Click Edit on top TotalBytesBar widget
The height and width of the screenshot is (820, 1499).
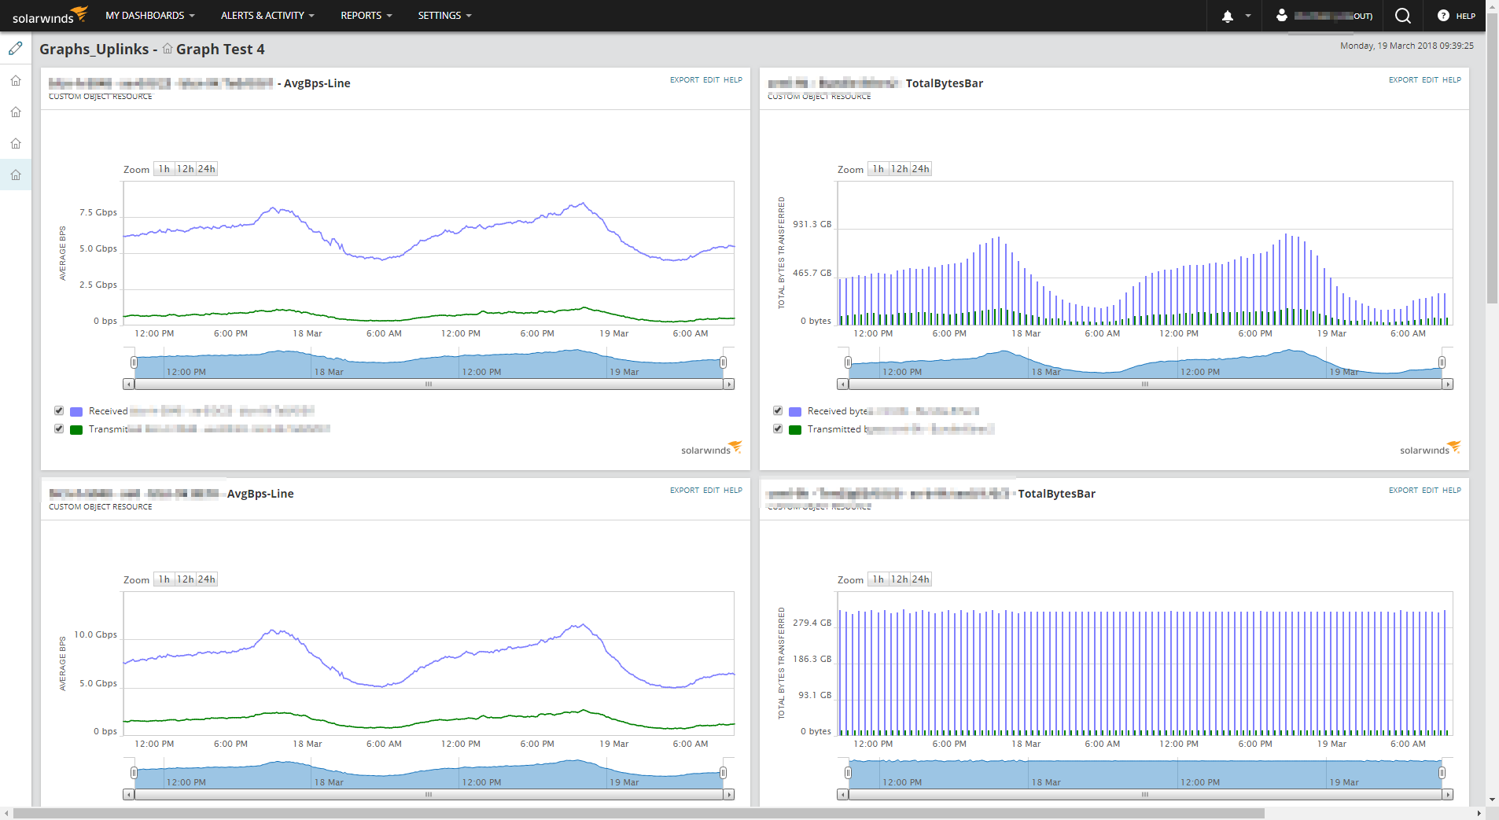pyautogui.click(x=1430, y=80)
